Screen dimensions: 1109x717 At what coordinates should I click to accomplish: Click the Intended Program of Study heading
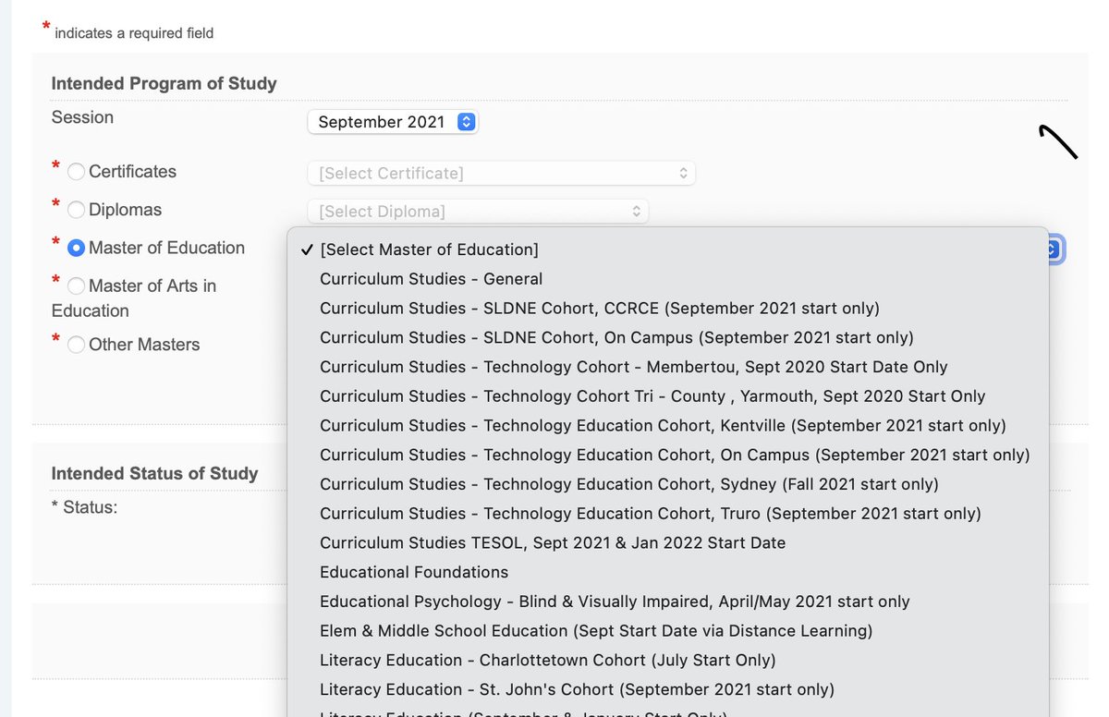tap(164, 83)
